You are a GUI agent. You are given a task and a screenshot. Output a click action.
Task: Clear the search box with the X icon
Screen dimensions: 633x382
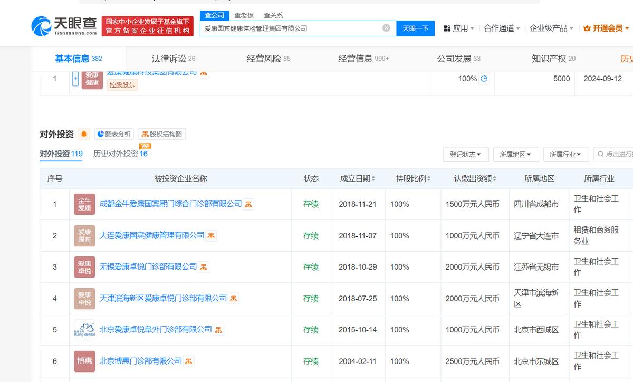[x=386, y=28]
